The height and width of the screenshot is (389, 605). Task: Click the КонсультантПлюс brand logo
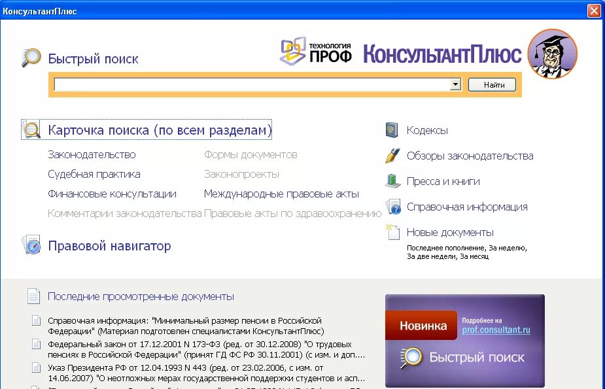(442, 54)
